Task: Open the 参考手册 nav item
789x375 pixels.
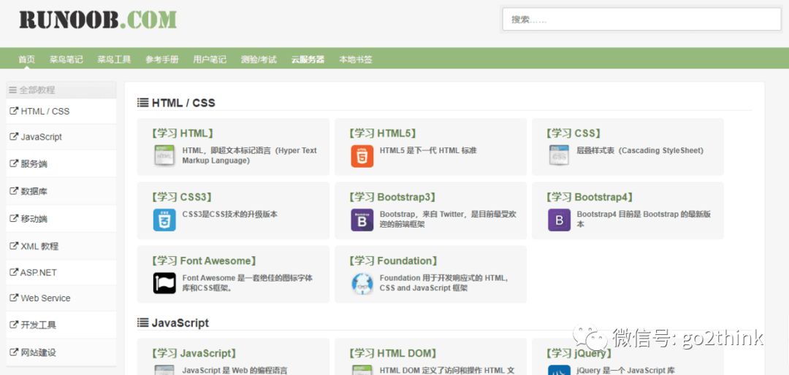Action: [x=162, y=59]
